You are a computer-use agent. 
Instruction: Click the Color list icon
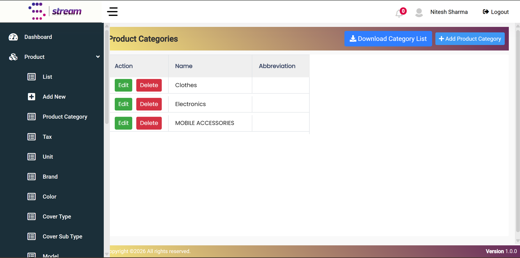tap(32, 197)
